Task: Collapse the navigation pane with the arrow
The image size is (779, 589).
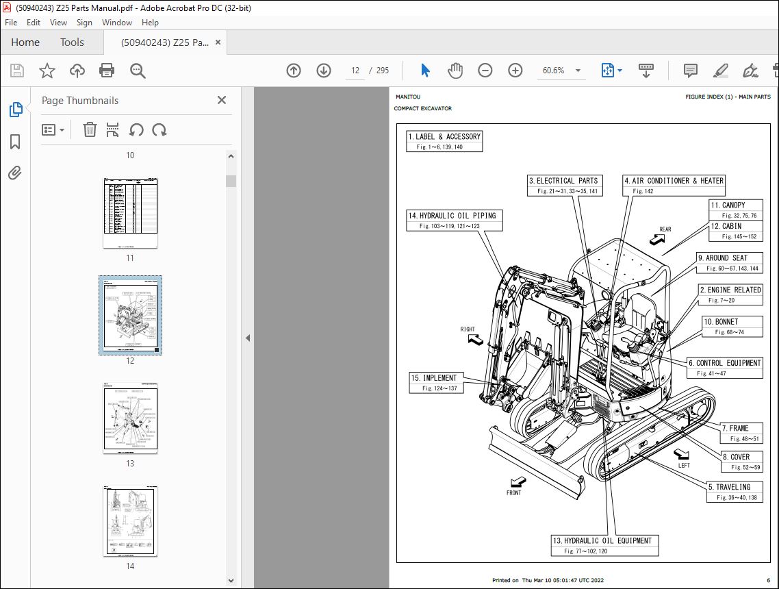Action: [247, 338]
